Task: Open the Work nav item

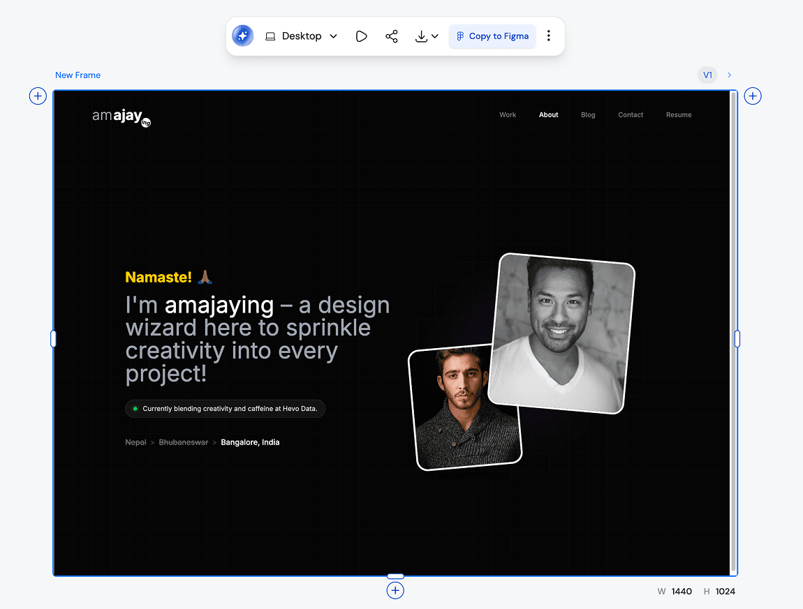Action: coord(508,115)
